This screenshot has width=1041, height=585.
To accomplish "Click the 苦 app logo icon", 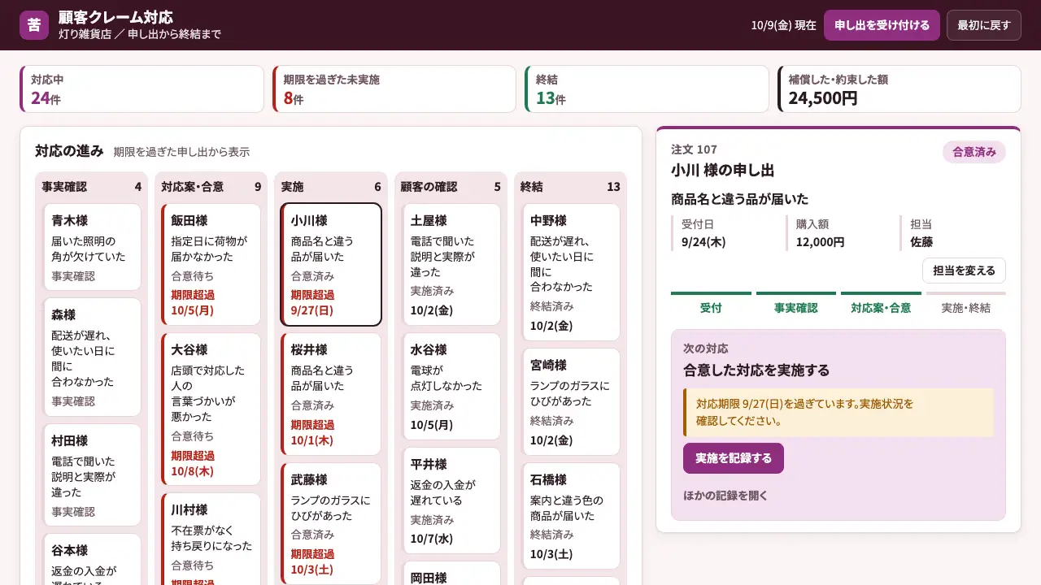I will pos(34,25).
